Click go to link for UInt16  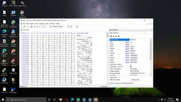[x=127, y=49]
